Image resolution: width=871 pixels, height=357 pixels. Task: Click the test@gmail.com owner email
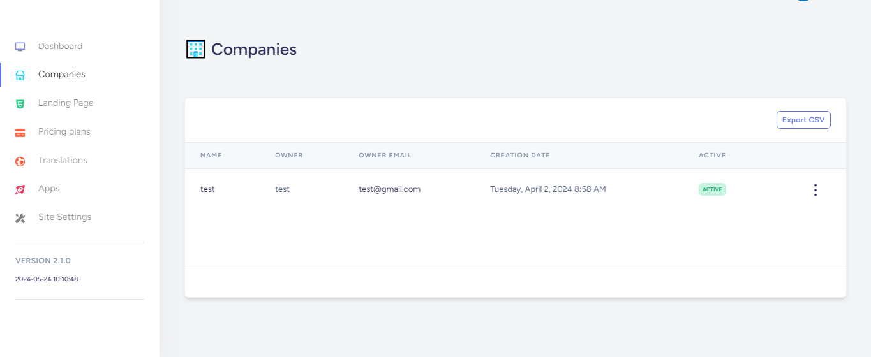389,189
